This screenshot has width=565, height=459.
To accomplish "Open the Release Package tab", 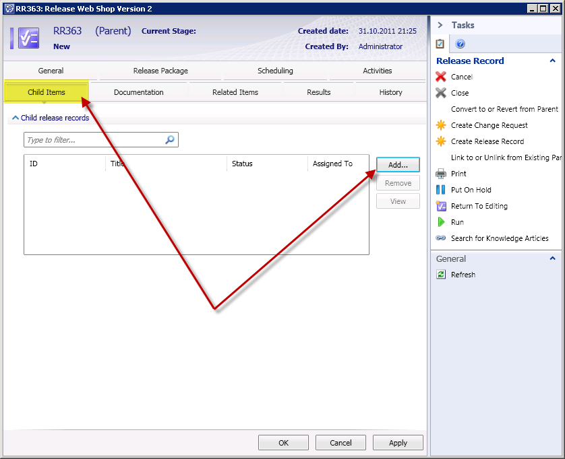I will tap(160, 71).
